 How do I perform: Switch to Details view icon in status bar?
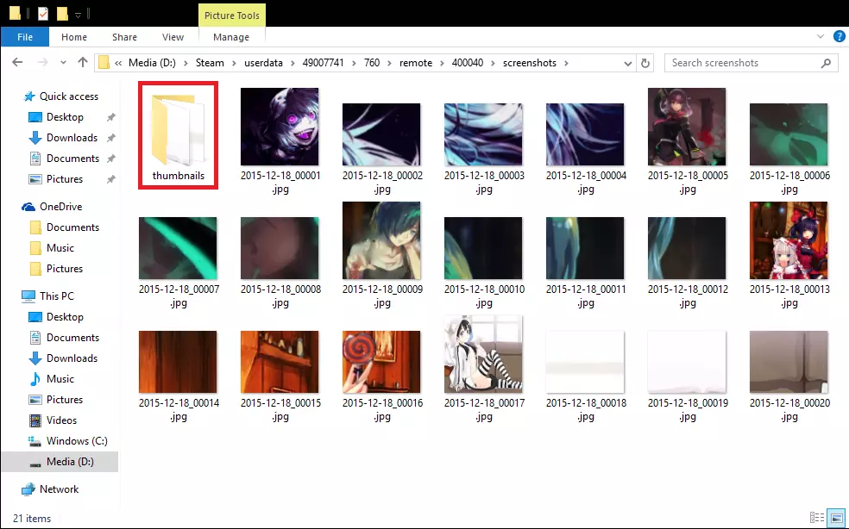816,518
